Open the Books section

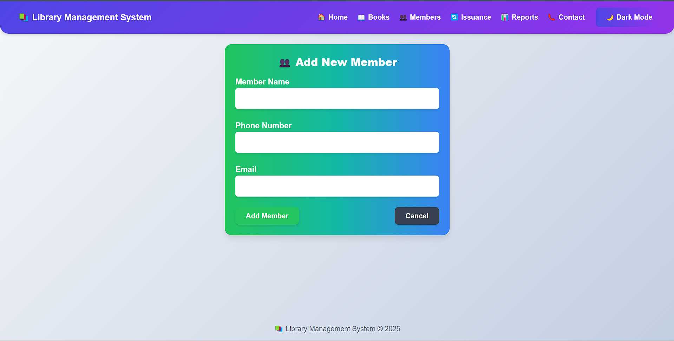tap(373, 17)
